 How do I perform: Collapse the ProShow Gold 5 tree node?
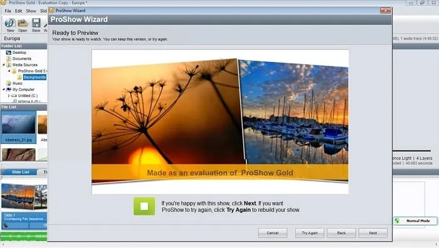tap(9, 71)
